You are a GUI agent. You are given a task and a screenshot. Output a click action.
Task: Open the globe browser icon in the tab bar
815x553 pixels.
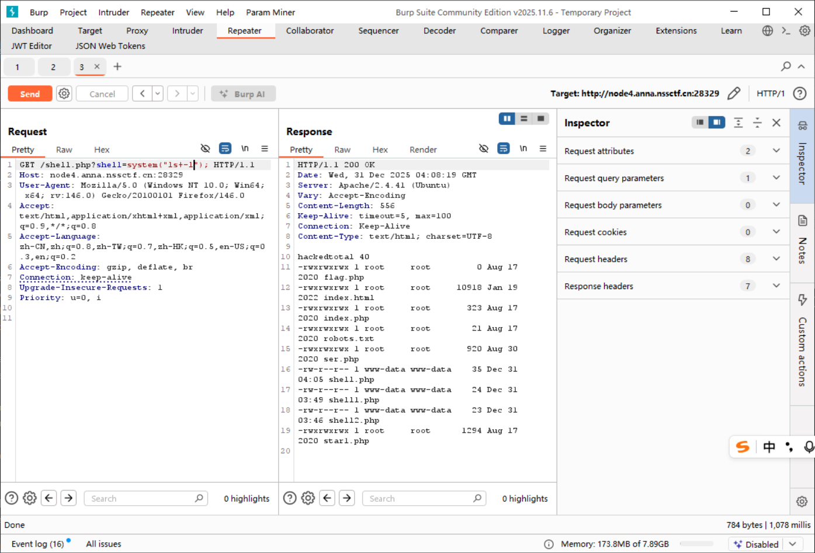[768, 31]
